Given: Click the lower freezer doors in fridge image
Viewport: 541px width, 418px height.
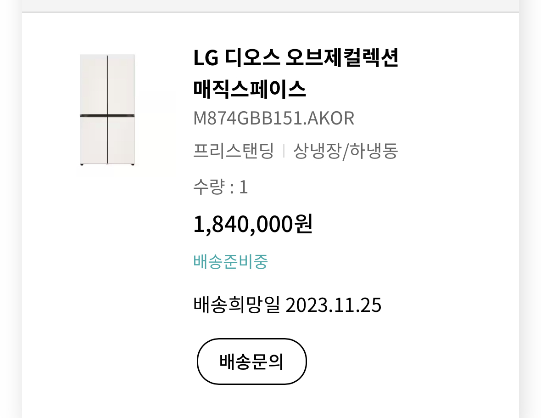Looking at the screenshot, I should (x=107, y=140).
